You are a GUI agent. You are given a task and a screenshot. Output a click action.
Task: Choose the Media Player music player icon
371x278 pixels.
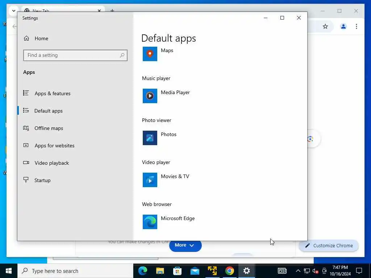click(x=150, y=96)
